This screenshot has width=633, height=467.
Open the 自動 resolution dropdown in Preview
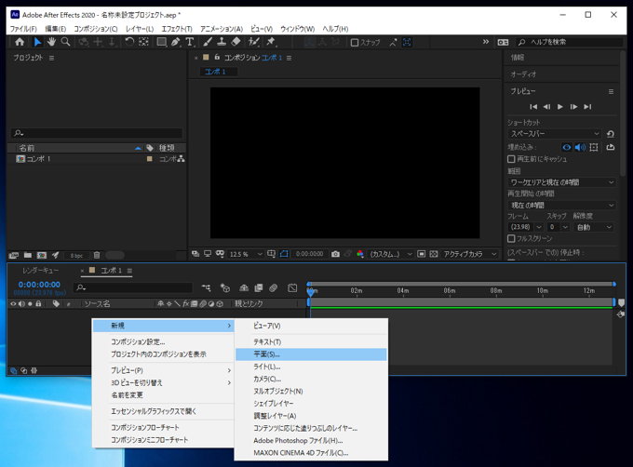point(594,227)
